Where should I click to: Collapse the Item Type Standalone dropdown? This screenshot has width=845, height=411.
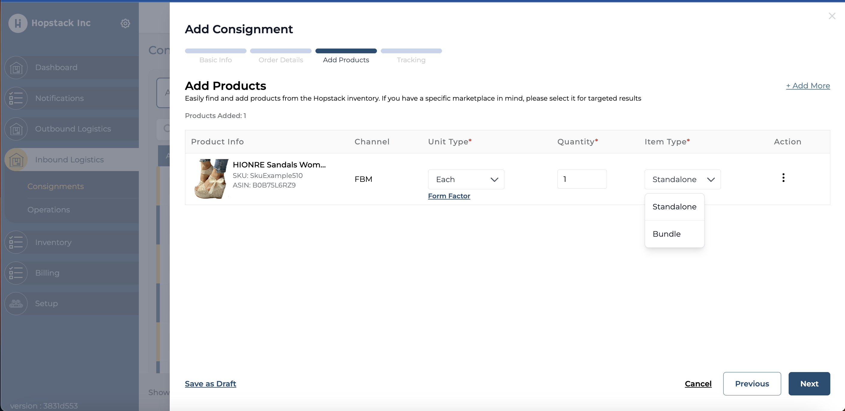pyautogui.click(x=682, y=179)
